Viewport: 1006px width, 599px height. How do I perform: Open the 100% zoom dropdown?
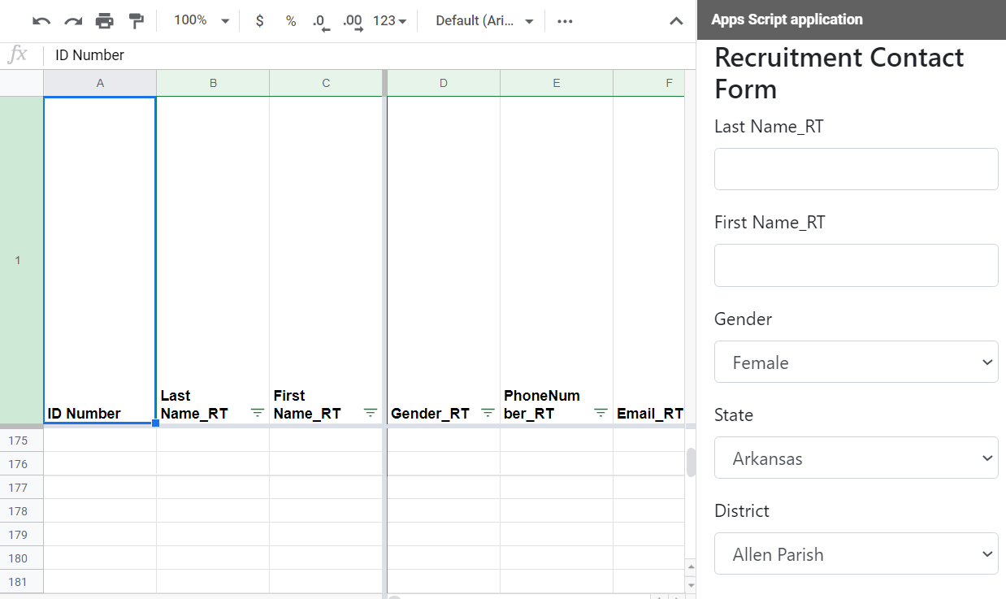point(202,20)
